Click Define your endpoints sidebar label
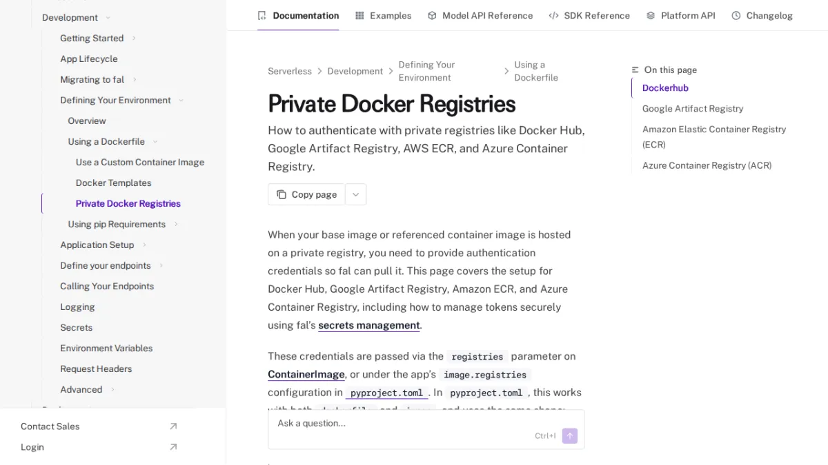The image size is (828, 465). (x=106, y=265)
